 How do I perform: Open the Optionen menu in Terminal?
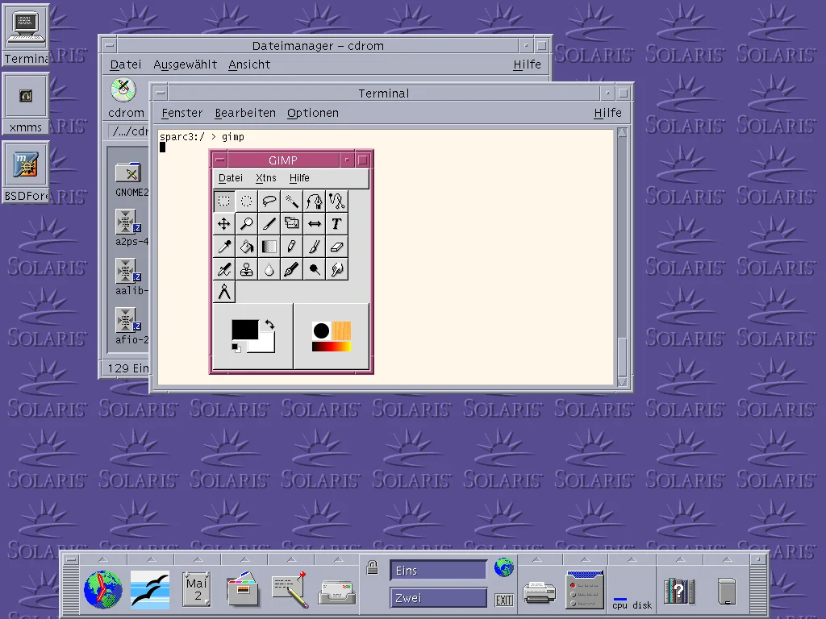[x=313, y=113]
